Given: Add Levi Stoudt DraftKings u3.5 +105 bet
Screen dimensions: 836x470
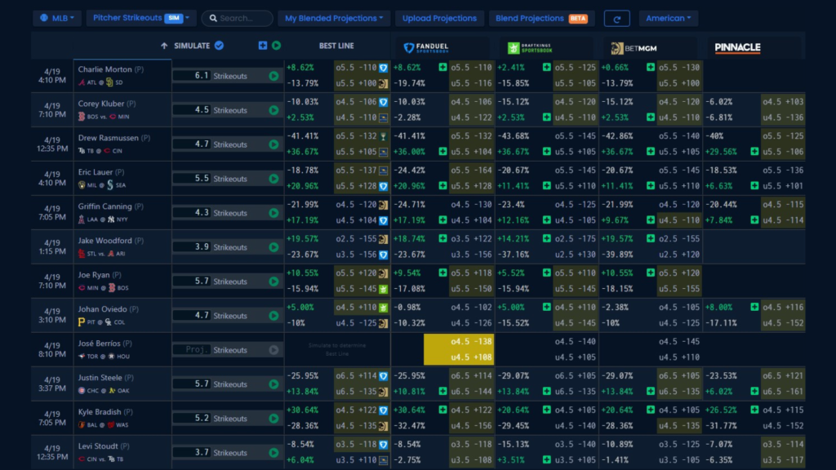Looking at the screenshot, I should (x=546, y=459).
